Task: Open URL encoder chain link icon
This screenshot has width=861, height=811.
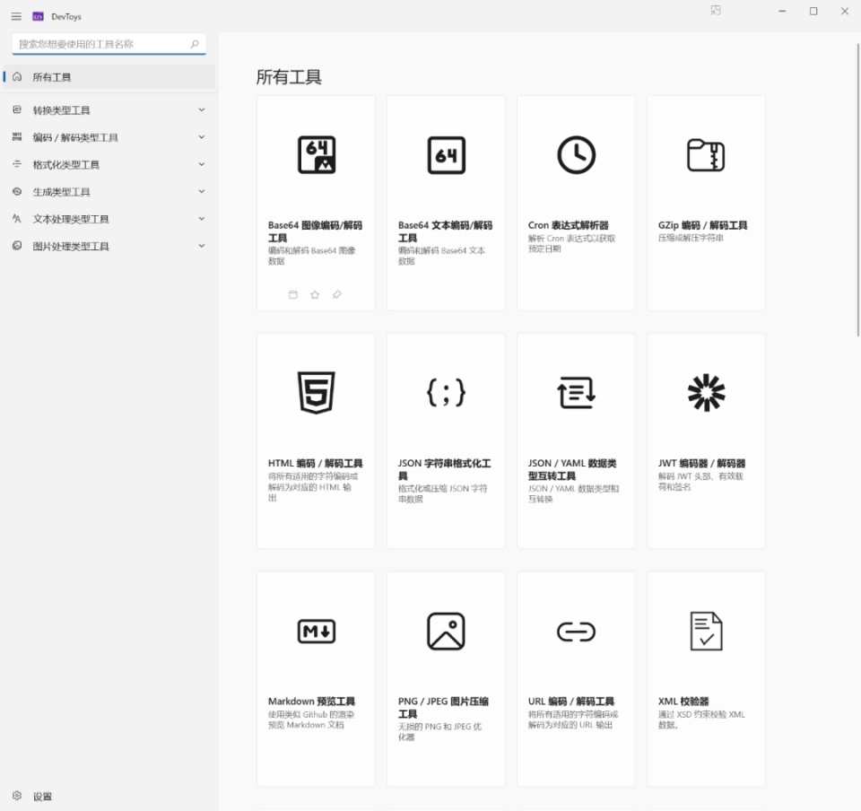Action: [576, 632]
